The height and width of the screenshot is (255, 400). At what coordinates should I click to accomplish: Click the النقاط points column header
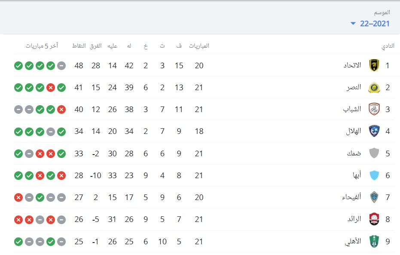tap(79, 46)
